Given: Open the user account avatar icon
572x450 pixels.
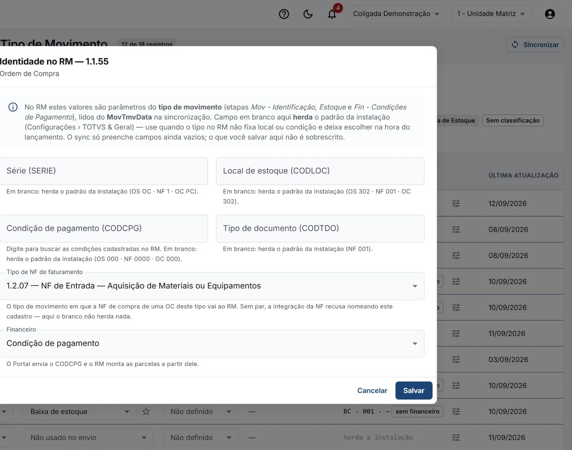Looking at the screenshot, I should pos(550,14).
